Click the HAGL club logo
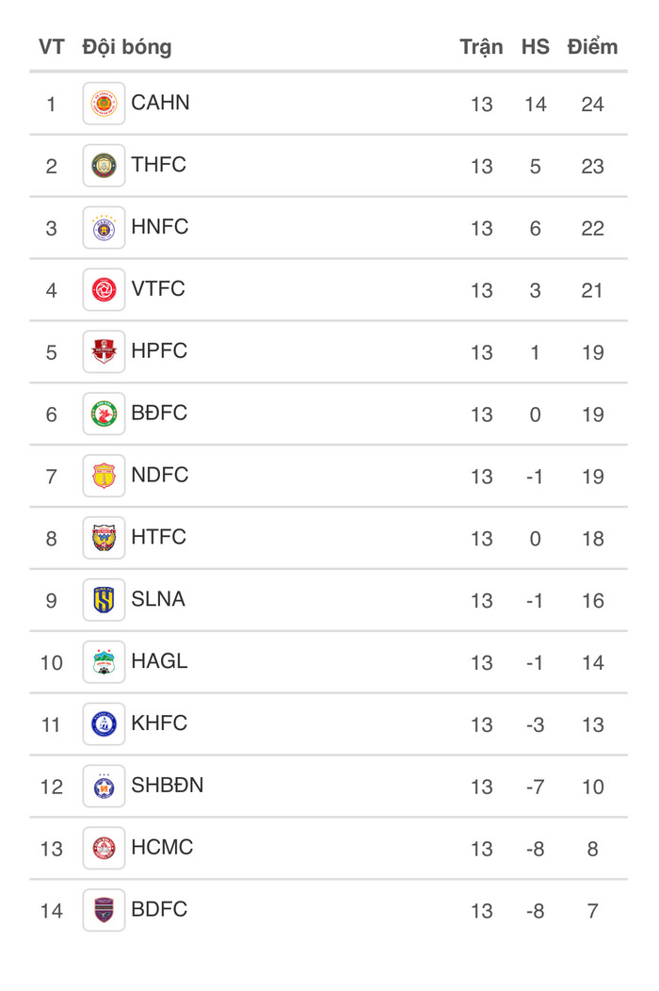 104,661
